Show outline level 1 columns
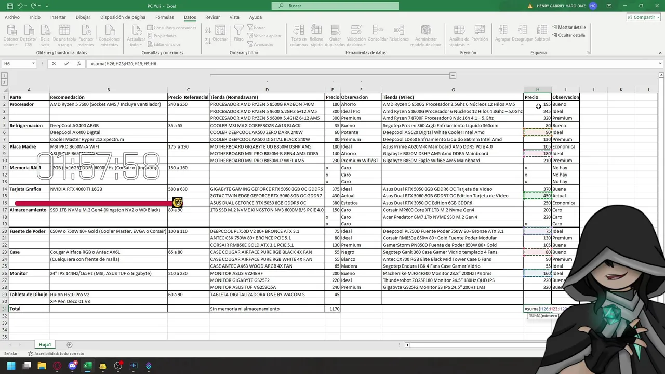The image size is (665, 374). 5,76
